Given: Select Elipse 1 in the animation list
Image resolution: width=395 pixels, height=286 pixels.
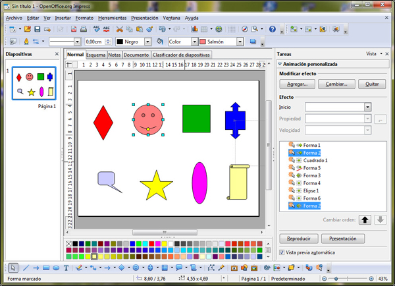Looking at the screenshot, I should [x=311, y=190].
